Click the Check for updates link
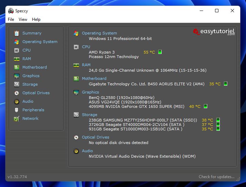246x187 pixels. (216, 177)
